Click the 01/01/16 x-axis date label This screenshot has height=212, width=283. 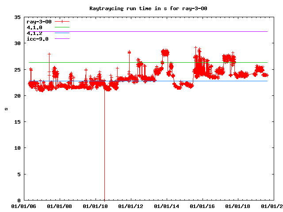point(203,206)
